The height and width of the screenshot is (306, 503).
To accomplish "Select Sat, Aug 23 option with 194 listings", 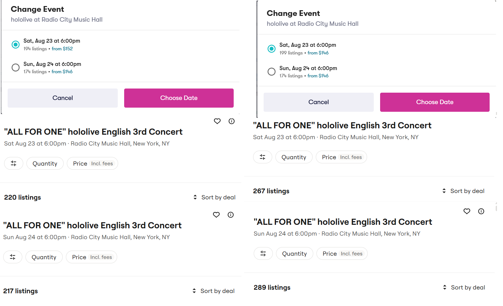I will pyautogui.click(x=16, y=45).
